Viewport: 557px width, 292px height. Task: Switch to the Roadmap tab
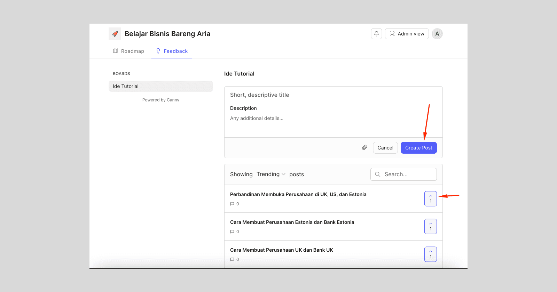(x=128, y=51)
